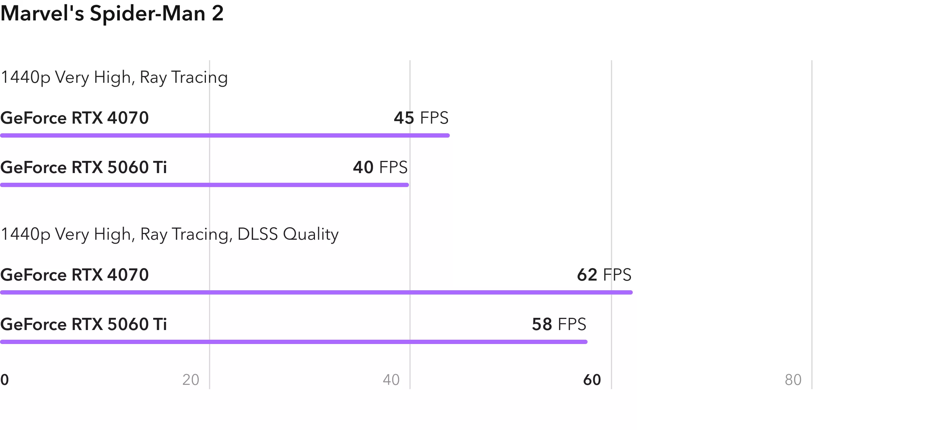Image resolution: width=933 pixels, height=430 pixels.
Task: Click the 20 axis label
Action: [x=191, y=380]
